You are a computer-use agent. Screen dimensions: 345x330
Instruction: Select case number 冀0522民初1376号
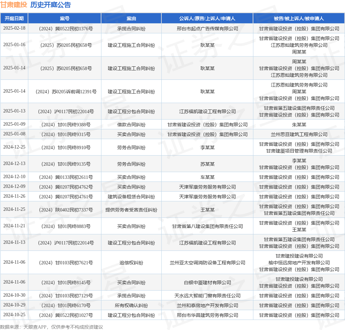[x=66, y=29]
